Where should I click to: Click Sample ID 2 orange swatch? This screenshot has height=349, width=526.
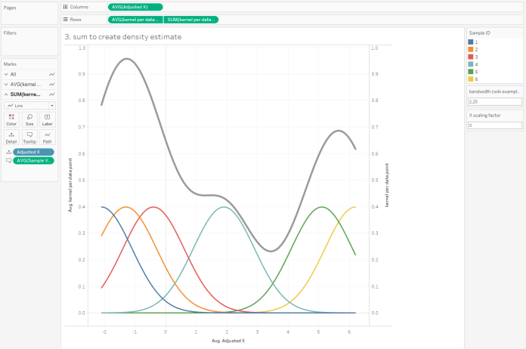pos(471,49)
